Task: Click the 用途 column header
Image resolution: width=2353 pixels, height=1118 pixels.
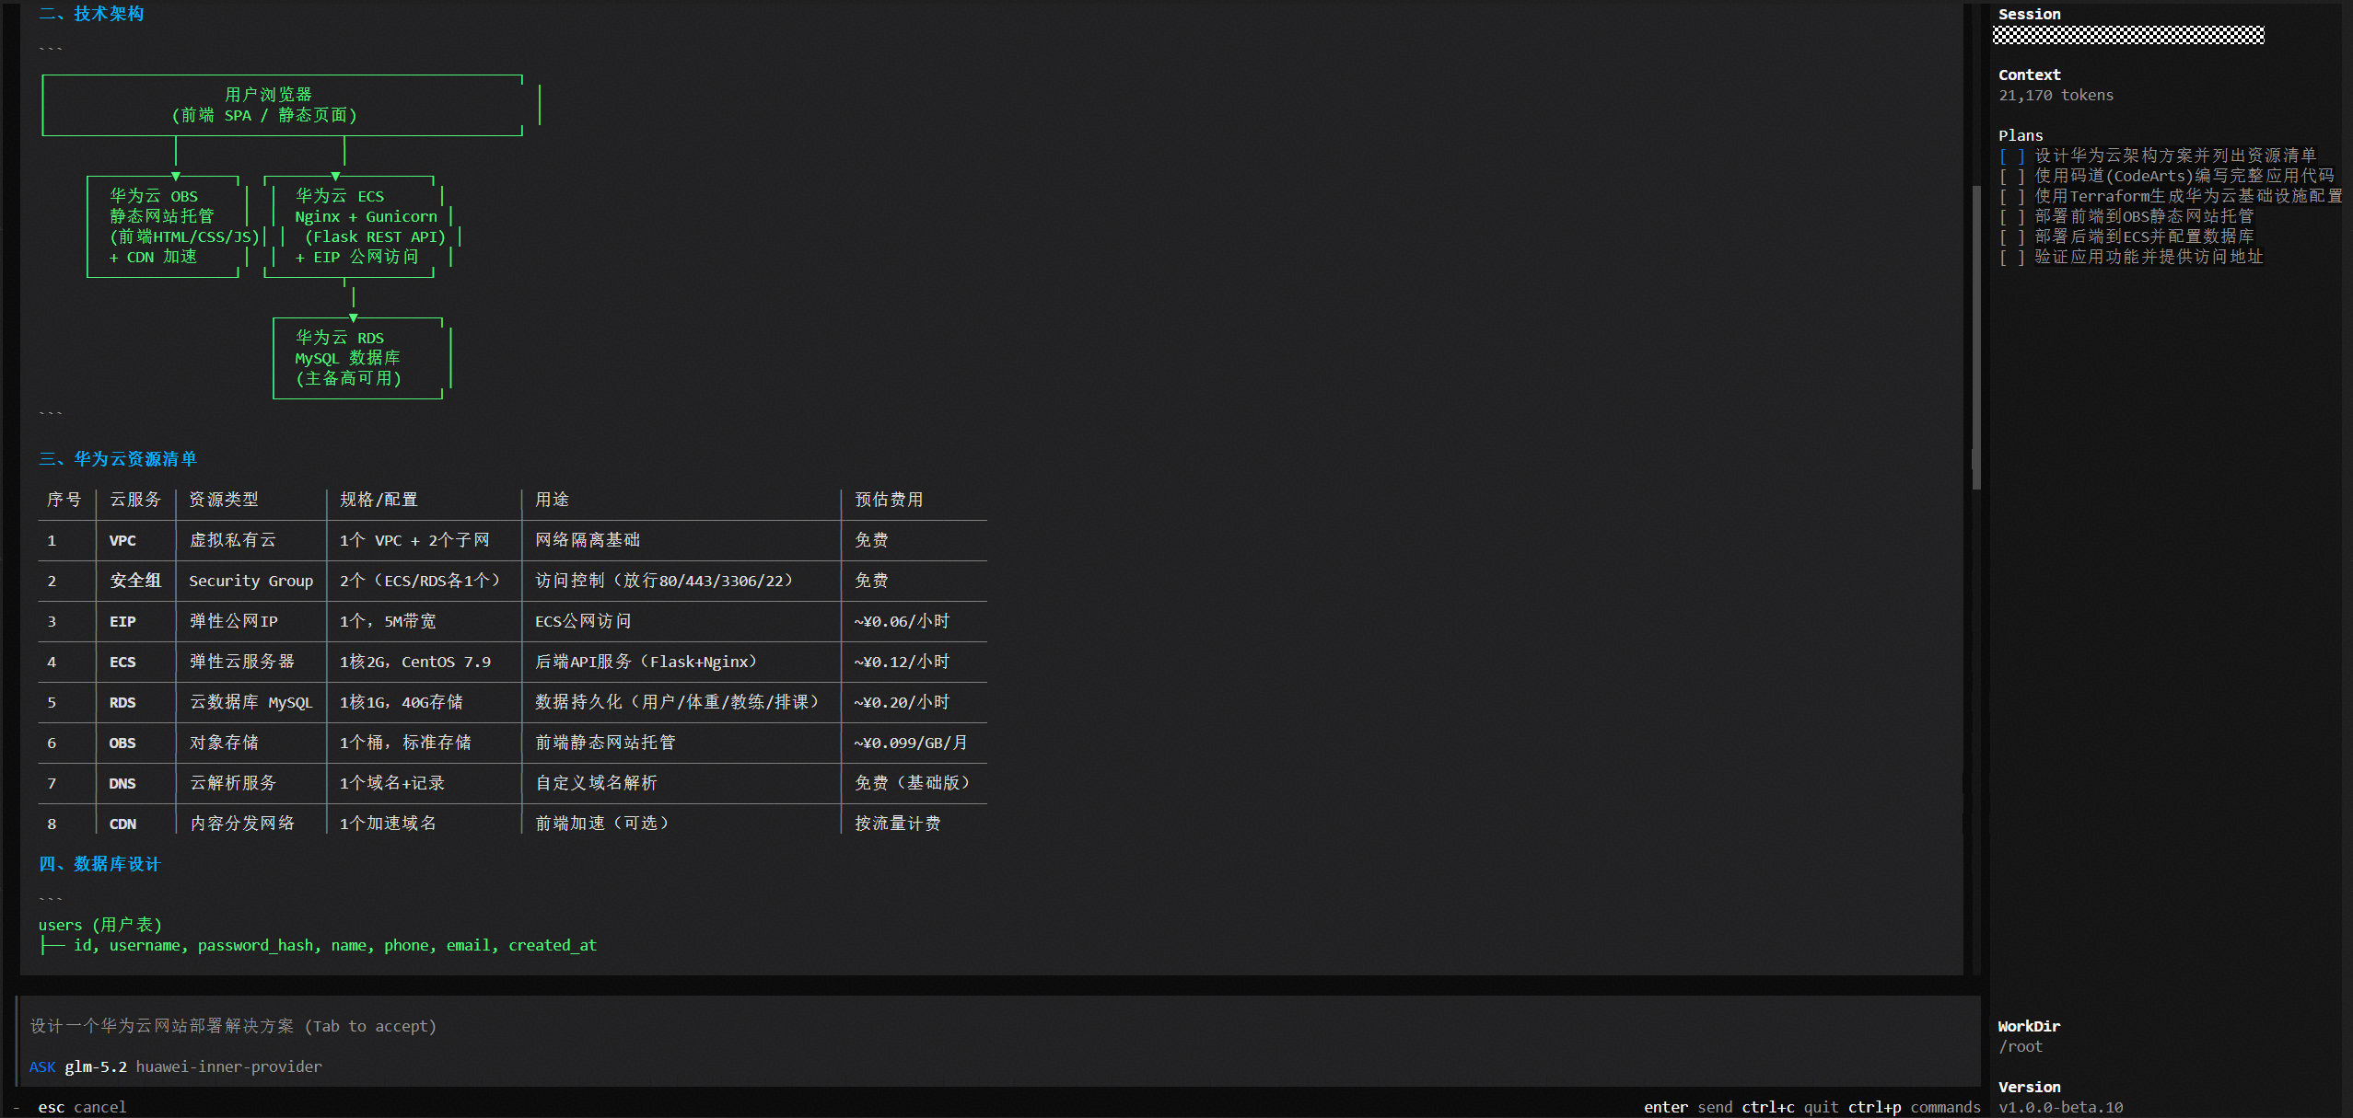Action: (553, 500)
